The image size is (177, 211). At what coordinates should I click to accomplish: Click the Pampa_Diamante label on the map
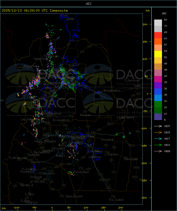(45, 141)
